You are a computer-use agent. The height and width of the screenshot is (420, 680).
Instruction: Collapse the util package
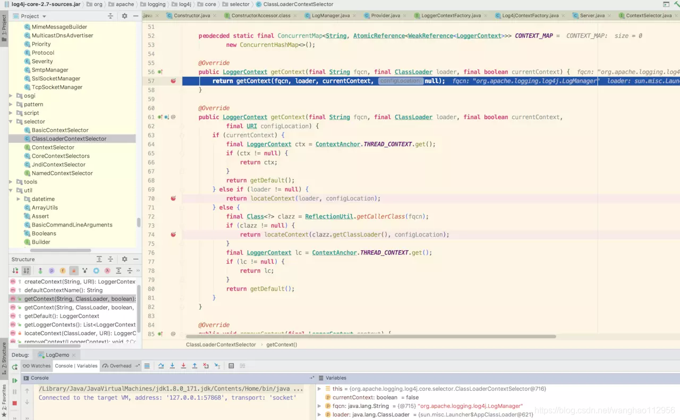coord(11,190)
